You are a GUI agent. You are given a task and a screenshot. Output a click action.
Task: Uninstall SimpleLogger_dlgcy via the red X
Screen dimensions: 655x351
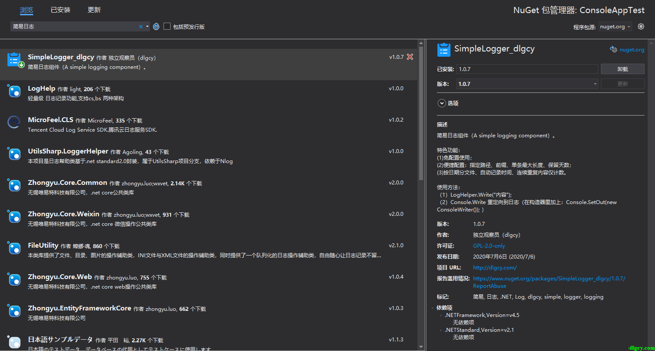pyautogui.click(x=410, y=57)
